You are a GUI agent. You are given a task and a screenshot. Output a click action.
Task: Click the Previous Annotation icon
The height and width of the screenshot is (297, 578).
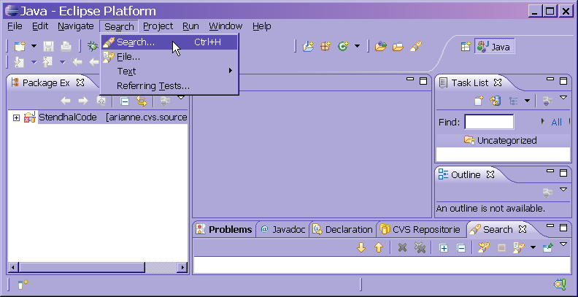pos(48,62)
